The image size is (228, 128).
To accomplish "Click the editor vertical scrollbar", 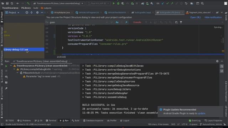I will point(223,40).
